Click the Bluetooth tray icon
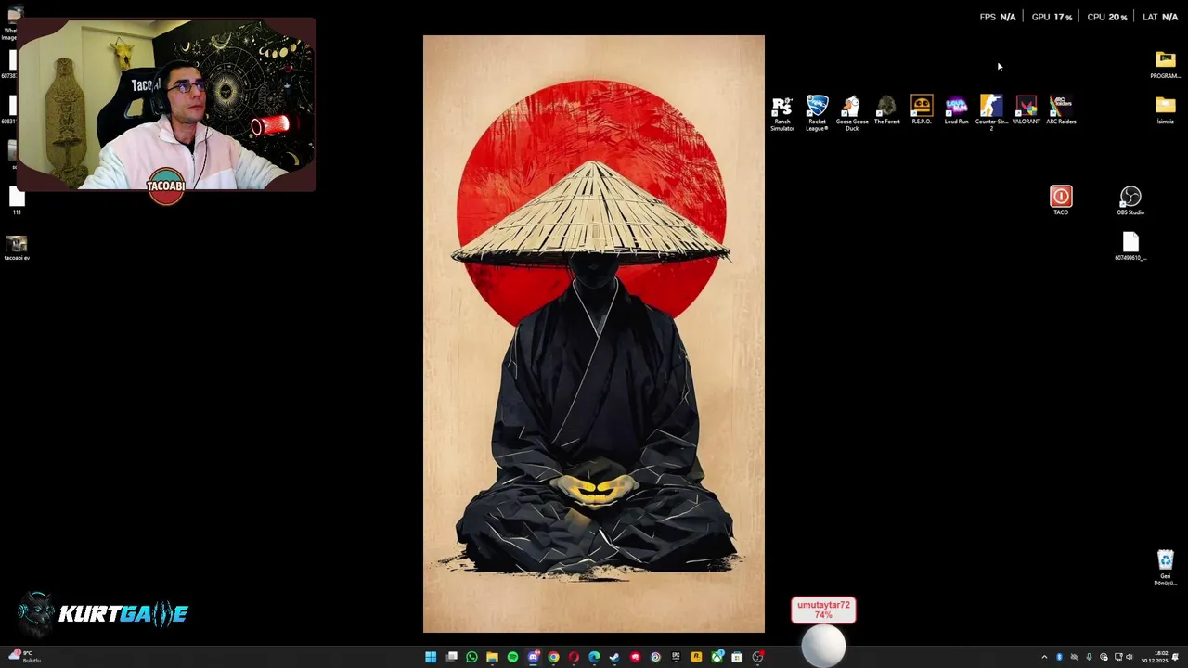The width and height of the screenshot is (1188, 668). click(x=1059, y=657)
